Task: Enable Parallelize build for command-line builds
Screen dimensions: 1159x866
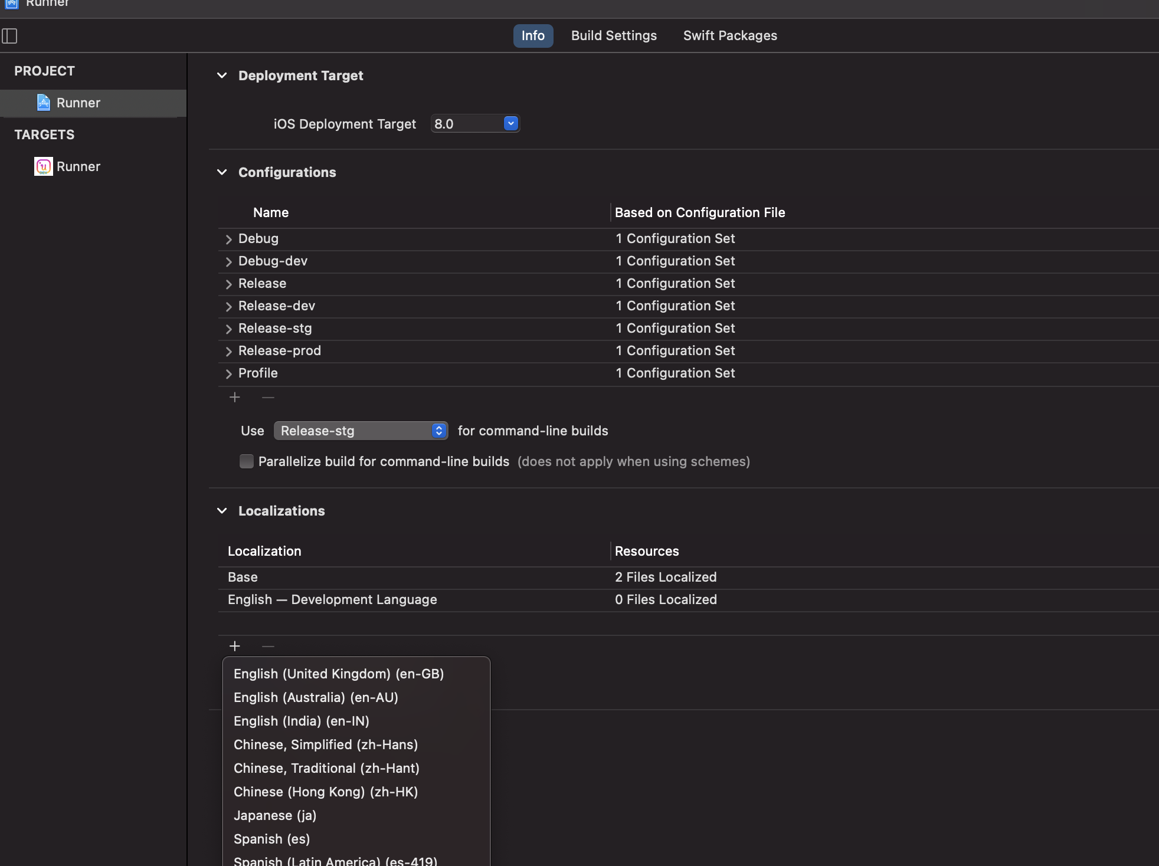Action: [247, 461]
